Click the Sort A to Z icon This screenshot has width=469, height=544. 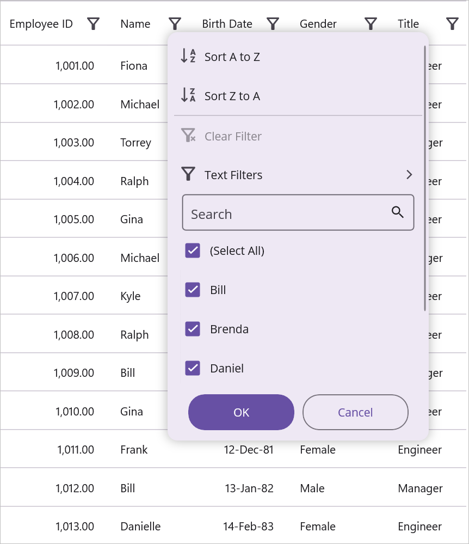188,56
